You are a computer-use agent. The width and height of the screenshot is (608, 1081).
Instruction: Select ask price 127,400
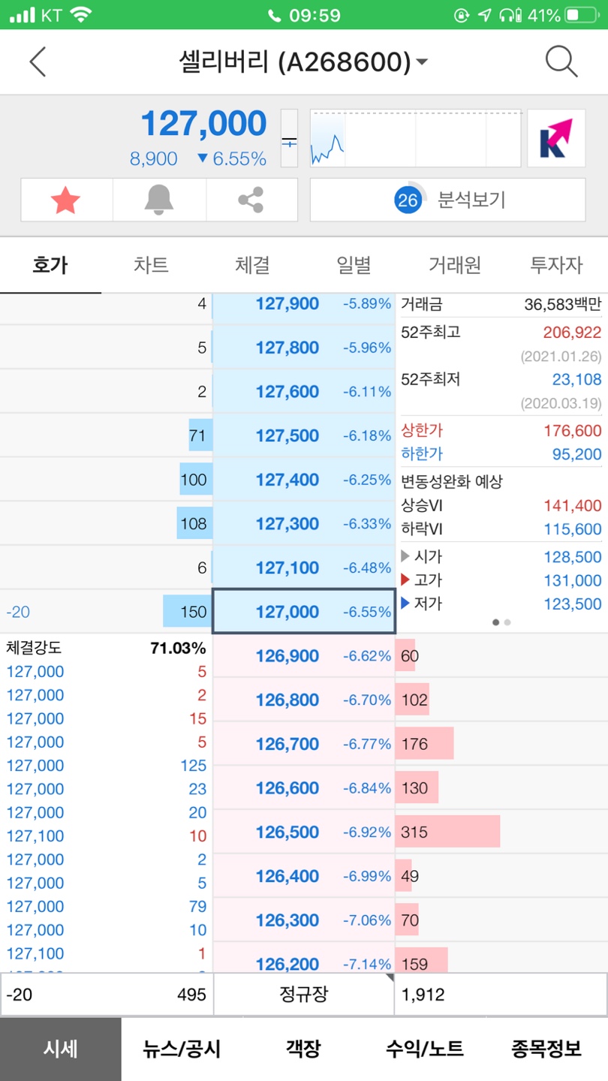click(x=303, y=480)
